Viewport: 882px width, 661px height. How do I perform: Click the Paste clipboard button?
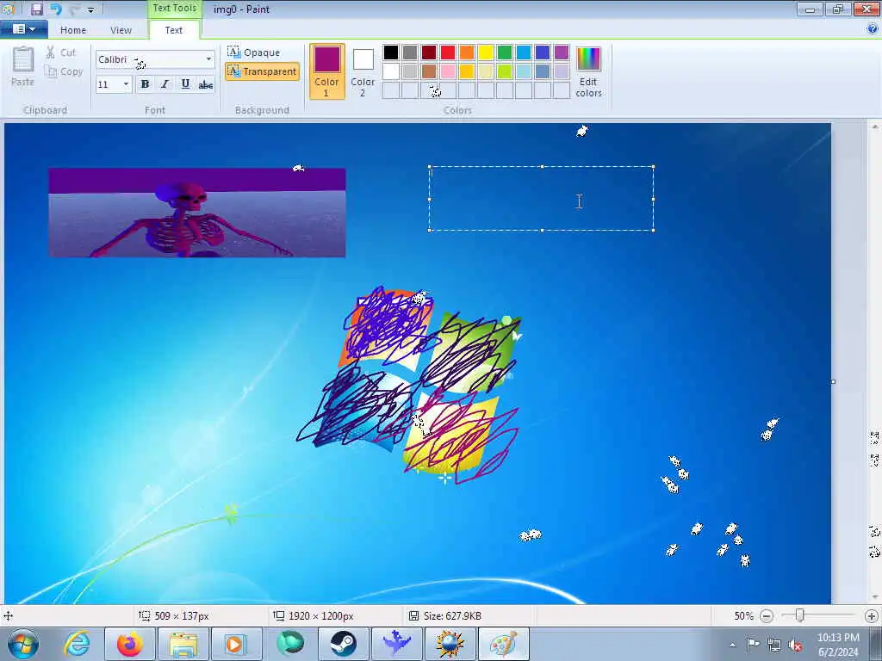pyautogui.click(x=23, y=66)
